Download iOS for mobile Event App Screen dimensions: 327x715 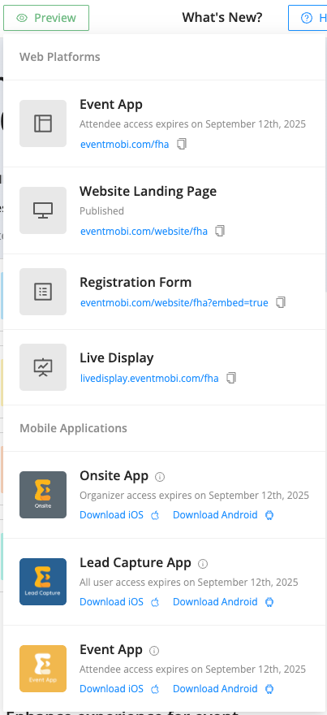[x=112, y=688]
